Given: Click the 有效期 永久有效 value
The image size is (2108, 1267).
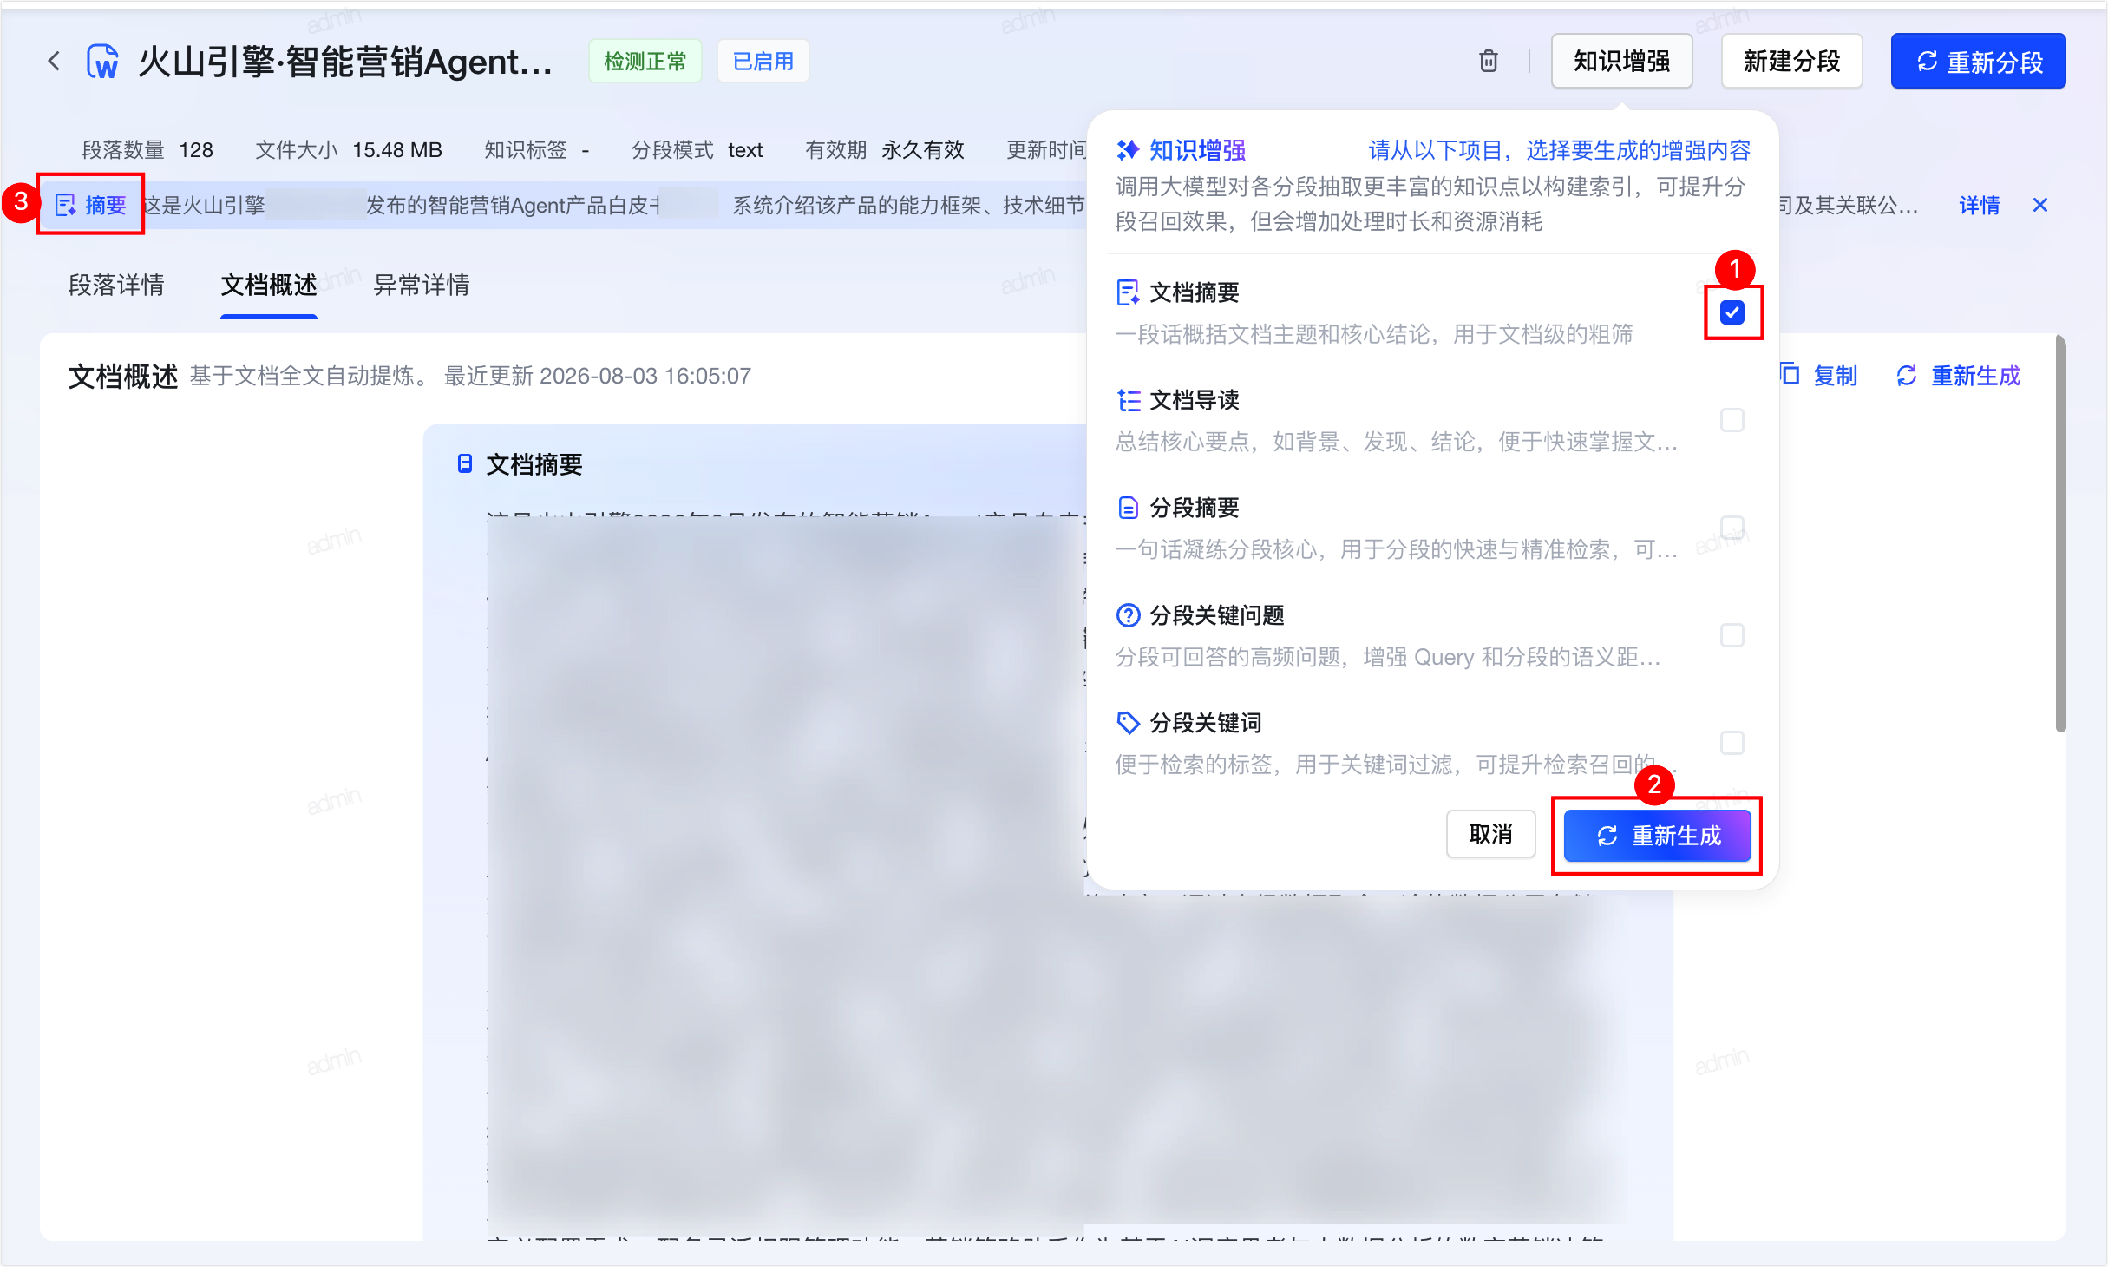Looking at the screenshot, I should 923,150.
